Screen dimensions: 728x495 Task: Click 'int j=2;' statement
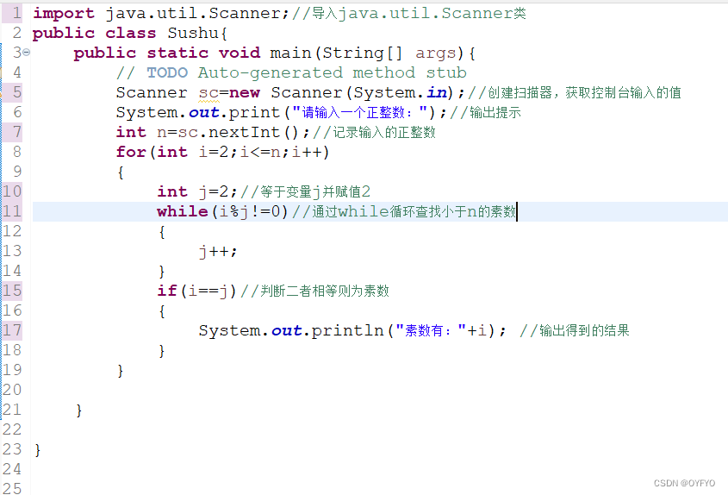coord(197,191)
